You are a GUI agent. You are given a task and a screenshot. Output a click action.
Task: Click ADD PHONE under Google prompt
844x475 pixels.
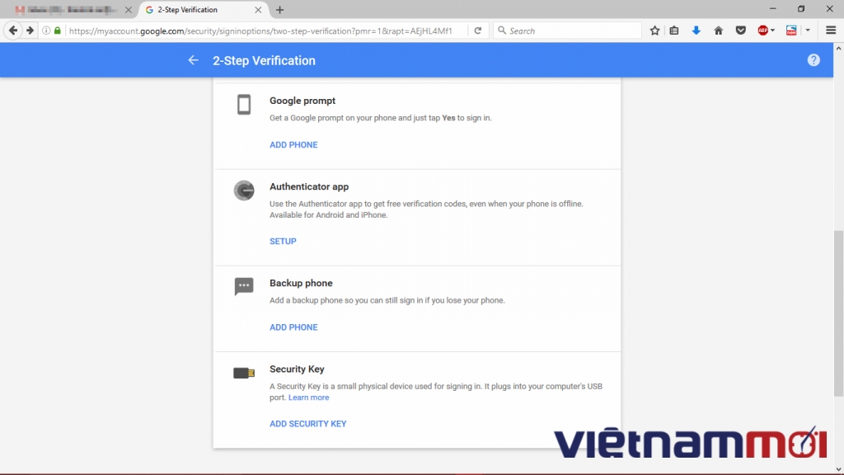click(293, 145)
